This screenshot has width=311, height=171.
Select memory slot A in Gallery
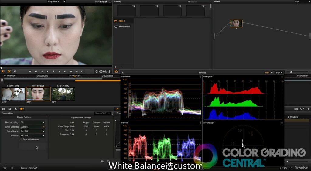coord(126,11)
